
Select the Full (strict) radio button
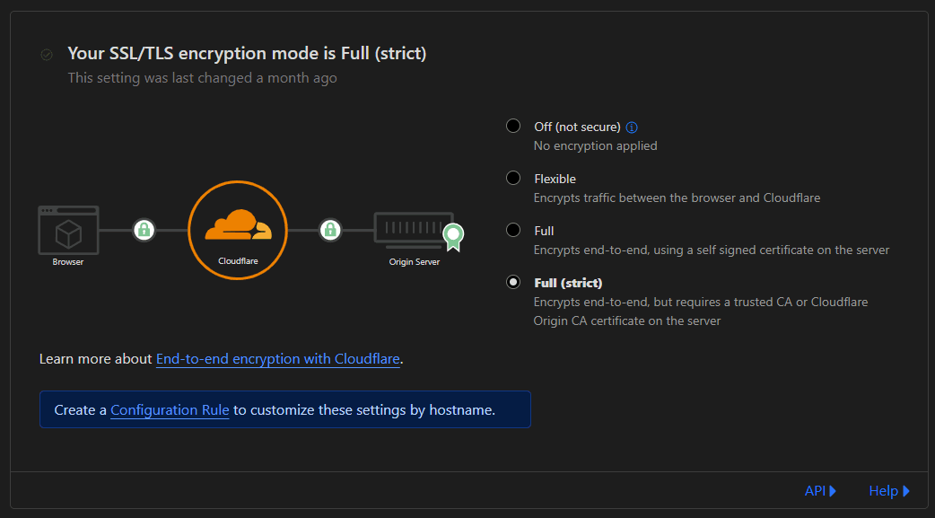513,282
